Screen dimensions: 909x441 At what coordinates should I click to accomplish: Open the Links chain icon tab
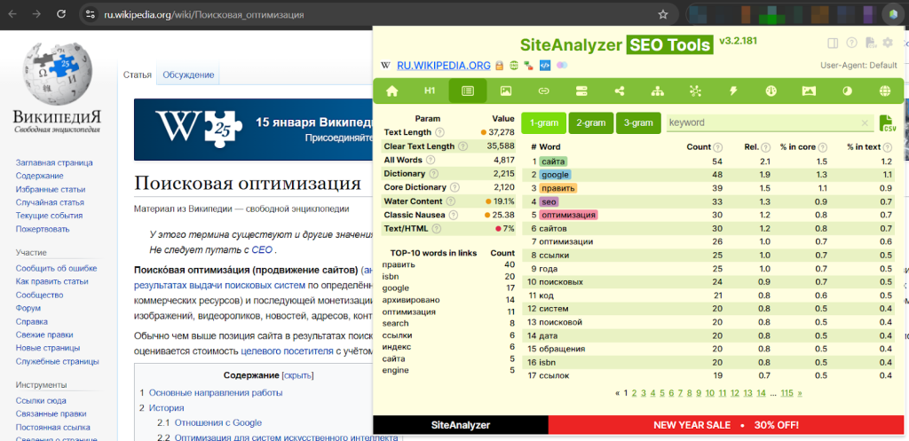click(x=543, y=91)
